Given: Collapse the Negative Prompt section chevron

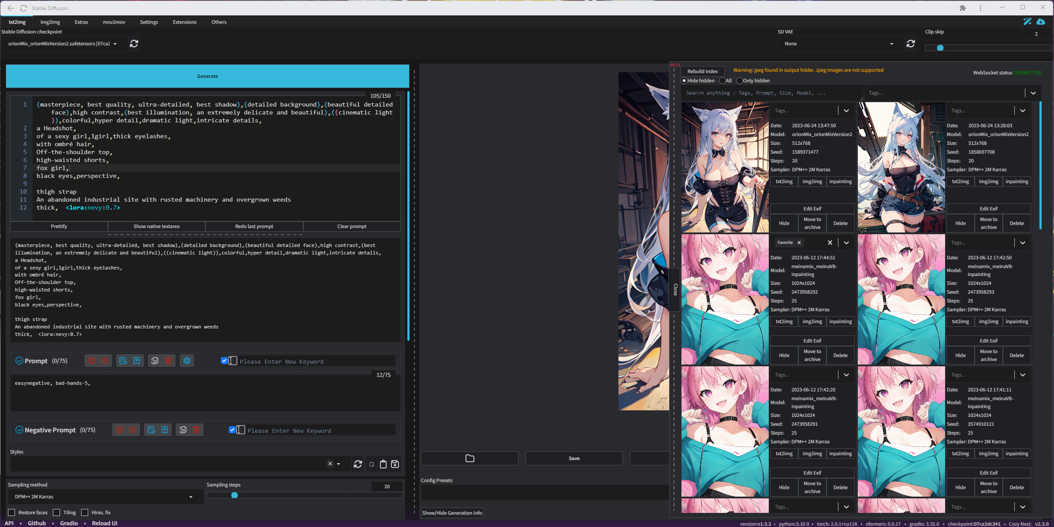Looking at the screenshot, I should coord(19,430).
